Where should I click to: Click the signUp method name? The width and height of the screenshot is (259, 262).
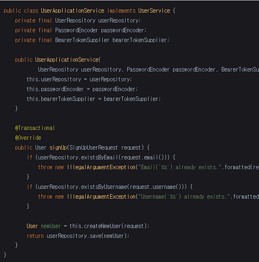click(58, 148)
